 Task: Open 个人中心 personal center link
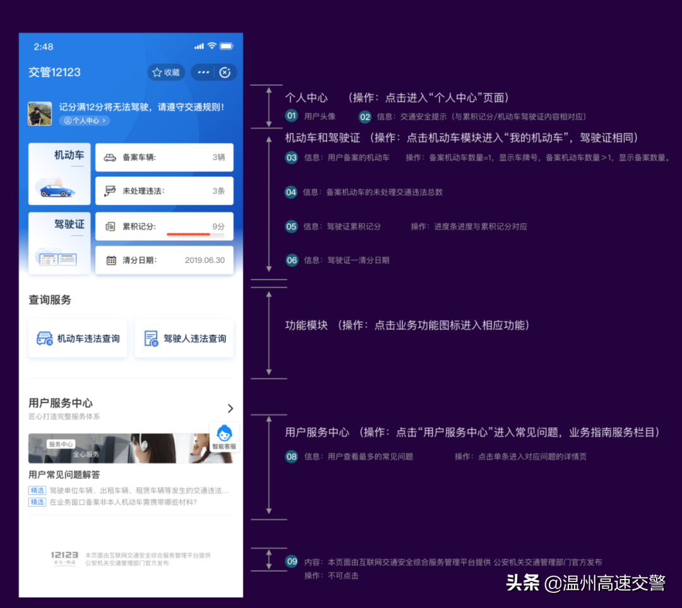tap(85, 121)
